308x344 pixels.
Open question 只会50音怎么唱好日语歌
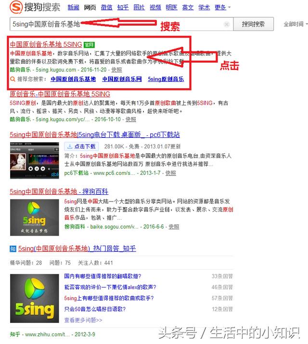[x=95, y=309]
